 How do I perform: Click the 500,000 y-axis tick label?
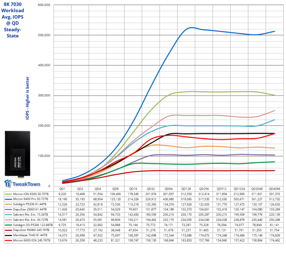click(44, 35)
